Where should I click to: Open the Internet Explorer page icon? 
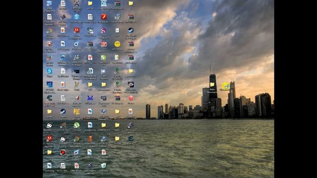point(90,71)
